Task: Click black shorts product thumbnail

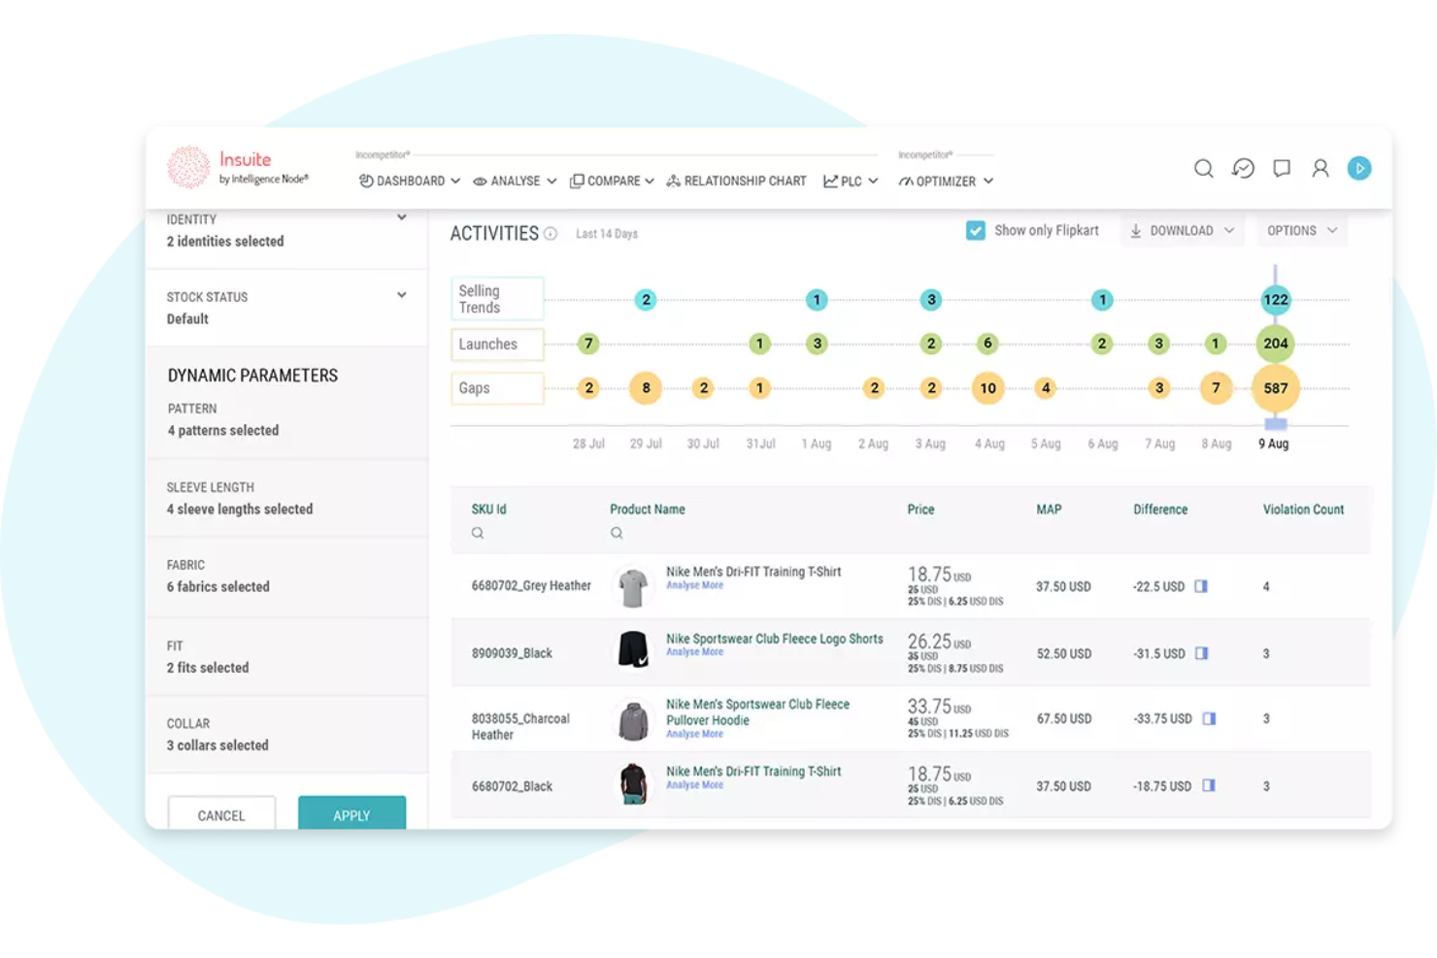Action: (x=633, y=649)
